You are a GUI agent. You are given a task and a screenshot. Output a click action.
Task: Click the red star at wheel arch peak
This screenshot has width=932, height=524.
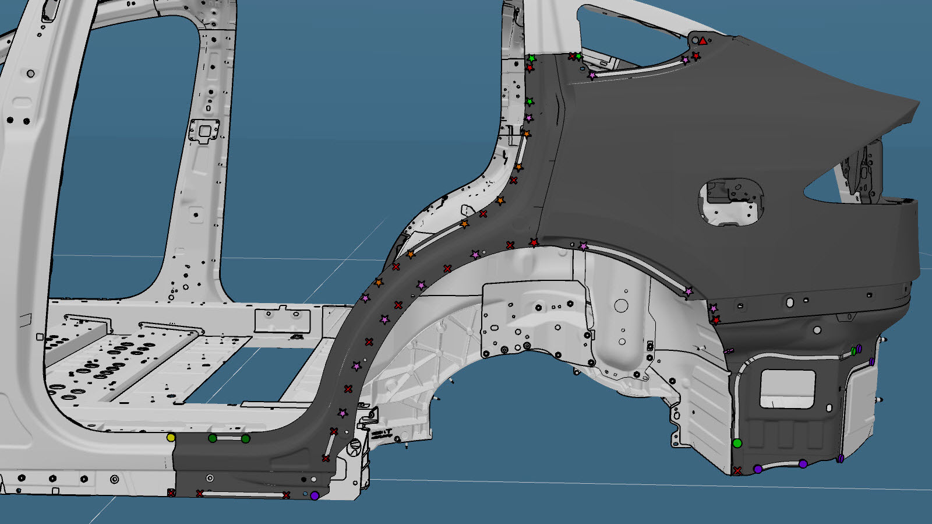pyautogui.click(x=534, y=242)
